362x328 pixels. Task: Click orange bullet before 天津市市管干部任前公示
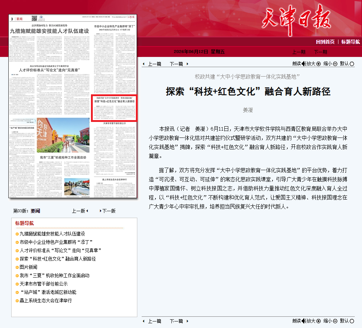17,284
